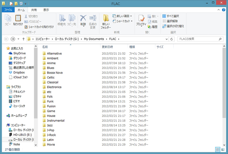Open the New item (新しい項目) dropdown
228x154 pixels.
[123, 16]
